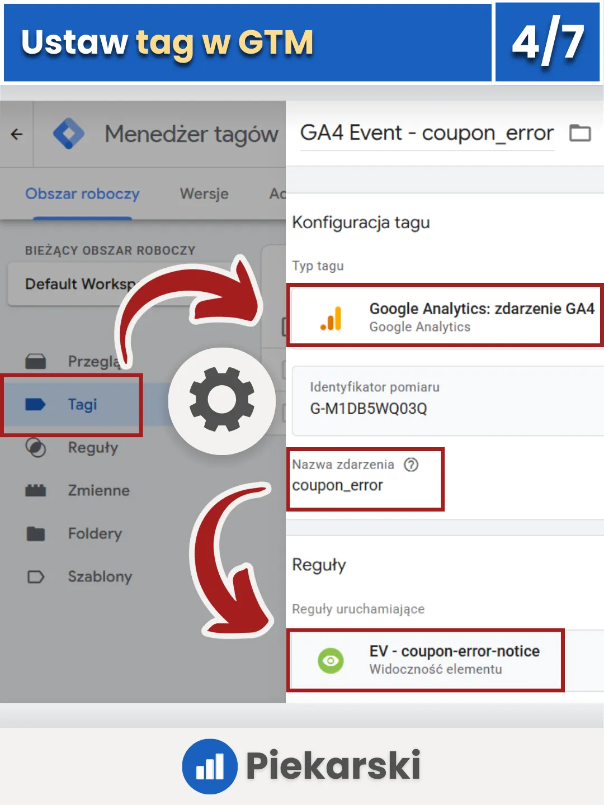Viewport: 604px width, 805px height.
Task: Click the BIEŻĄCY OBSZAR ROBOCZY label
Action: tap(110, 250)
